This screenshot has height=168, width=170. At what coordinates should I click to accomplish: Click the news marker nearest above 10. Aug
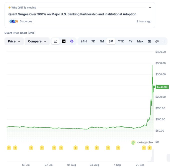pyautogui.click(x=75, y=148)
